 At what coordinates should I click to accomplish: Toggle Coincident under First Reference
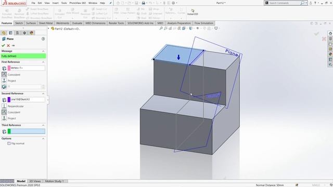click(4, 75)
